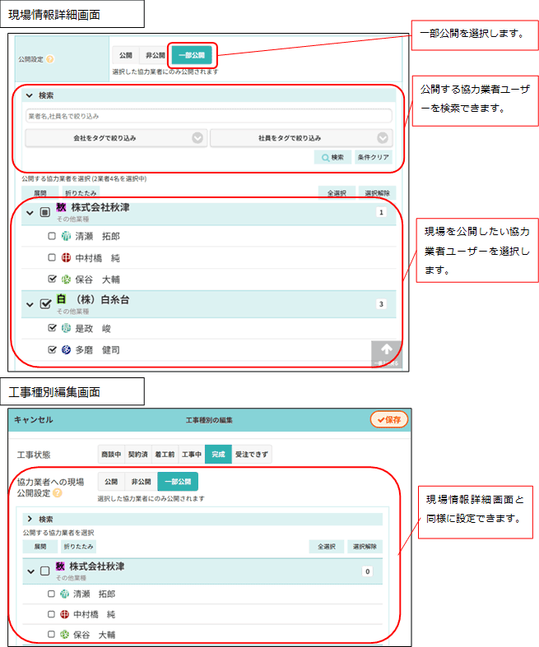Screen dimensions: 539x647
Task: Click the 条件クリア button
Action: coord(374,157)
